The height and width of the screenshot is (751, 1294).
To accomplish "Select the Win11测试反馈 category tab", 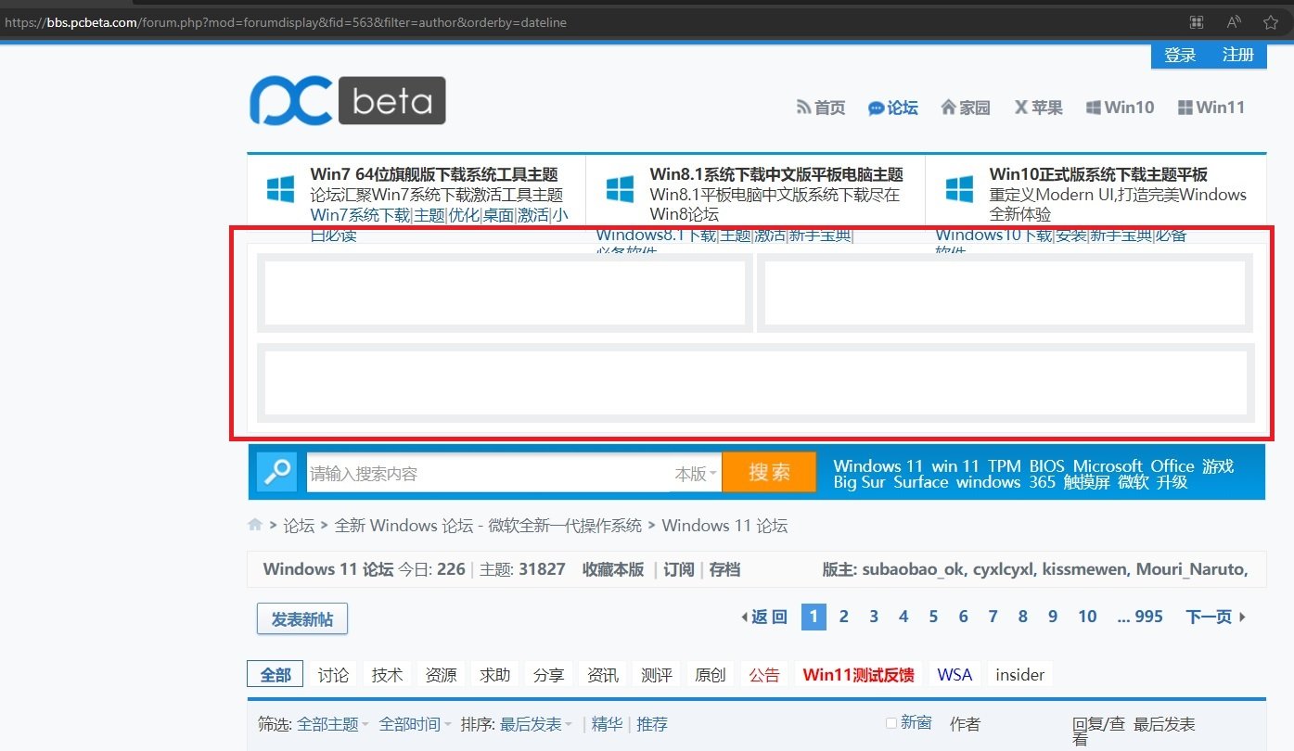I will (858, 675).
